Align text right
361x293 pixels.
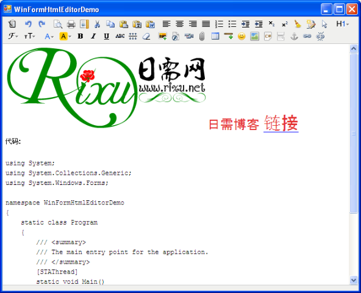pos(193,24)
